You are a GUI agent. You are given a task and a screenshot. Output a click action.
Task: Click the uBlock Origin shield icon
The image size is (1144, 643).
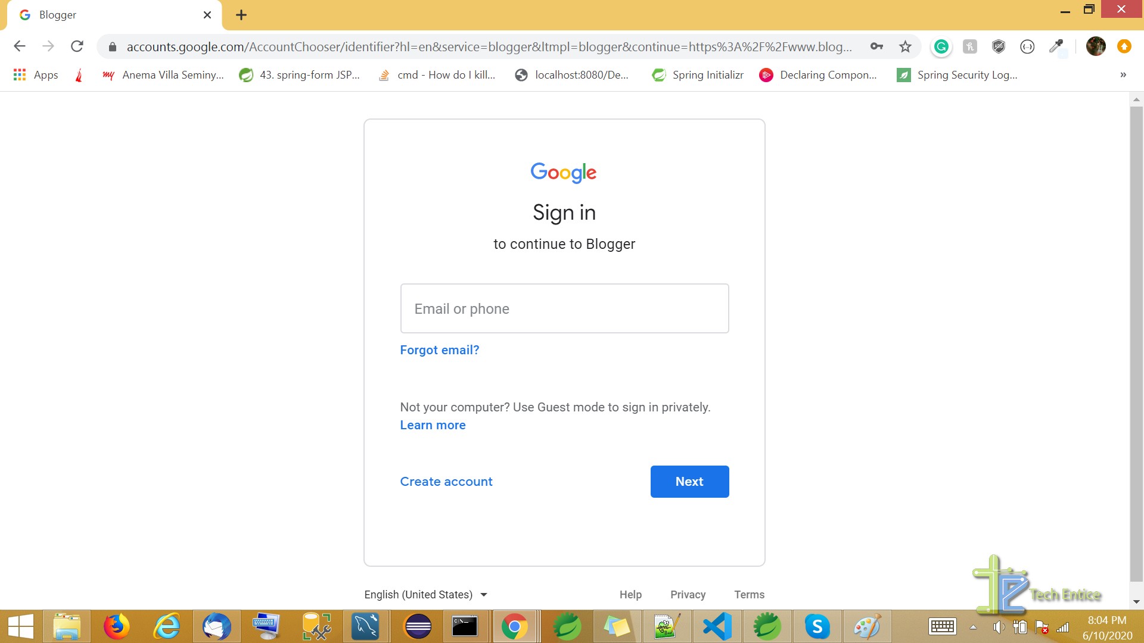(x=997, y=45)
